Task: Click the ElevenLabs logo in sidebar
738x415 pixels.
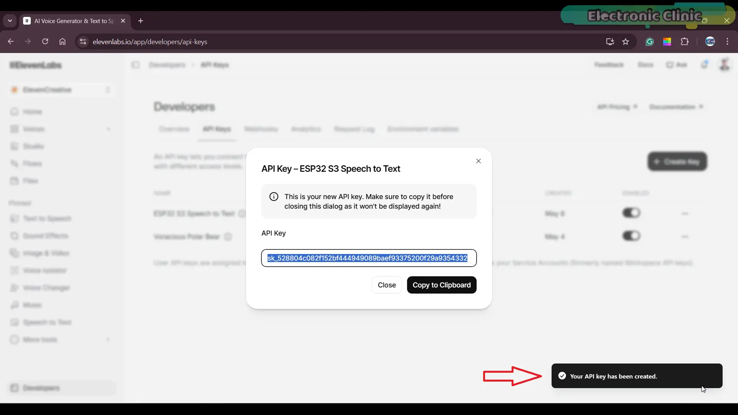Action: tap(36, 65)
